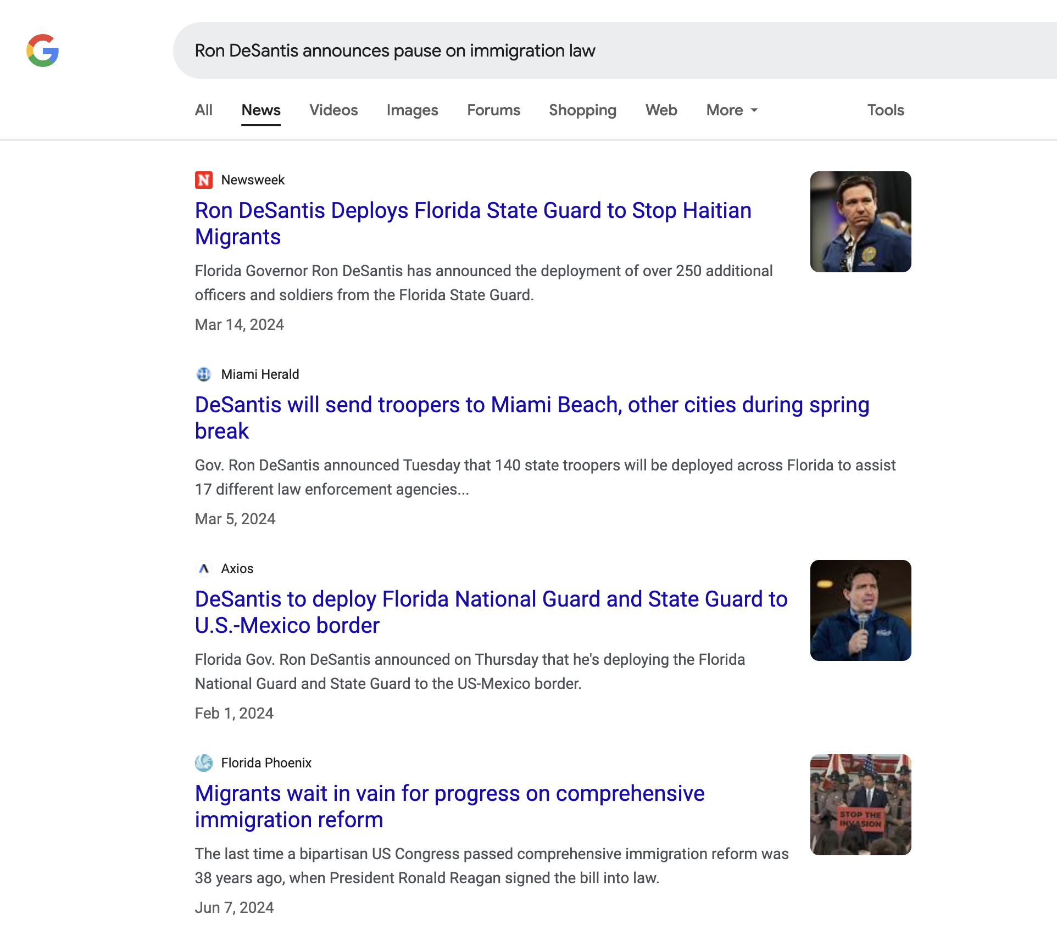Select the Forums tab

(x=493, y=110)
